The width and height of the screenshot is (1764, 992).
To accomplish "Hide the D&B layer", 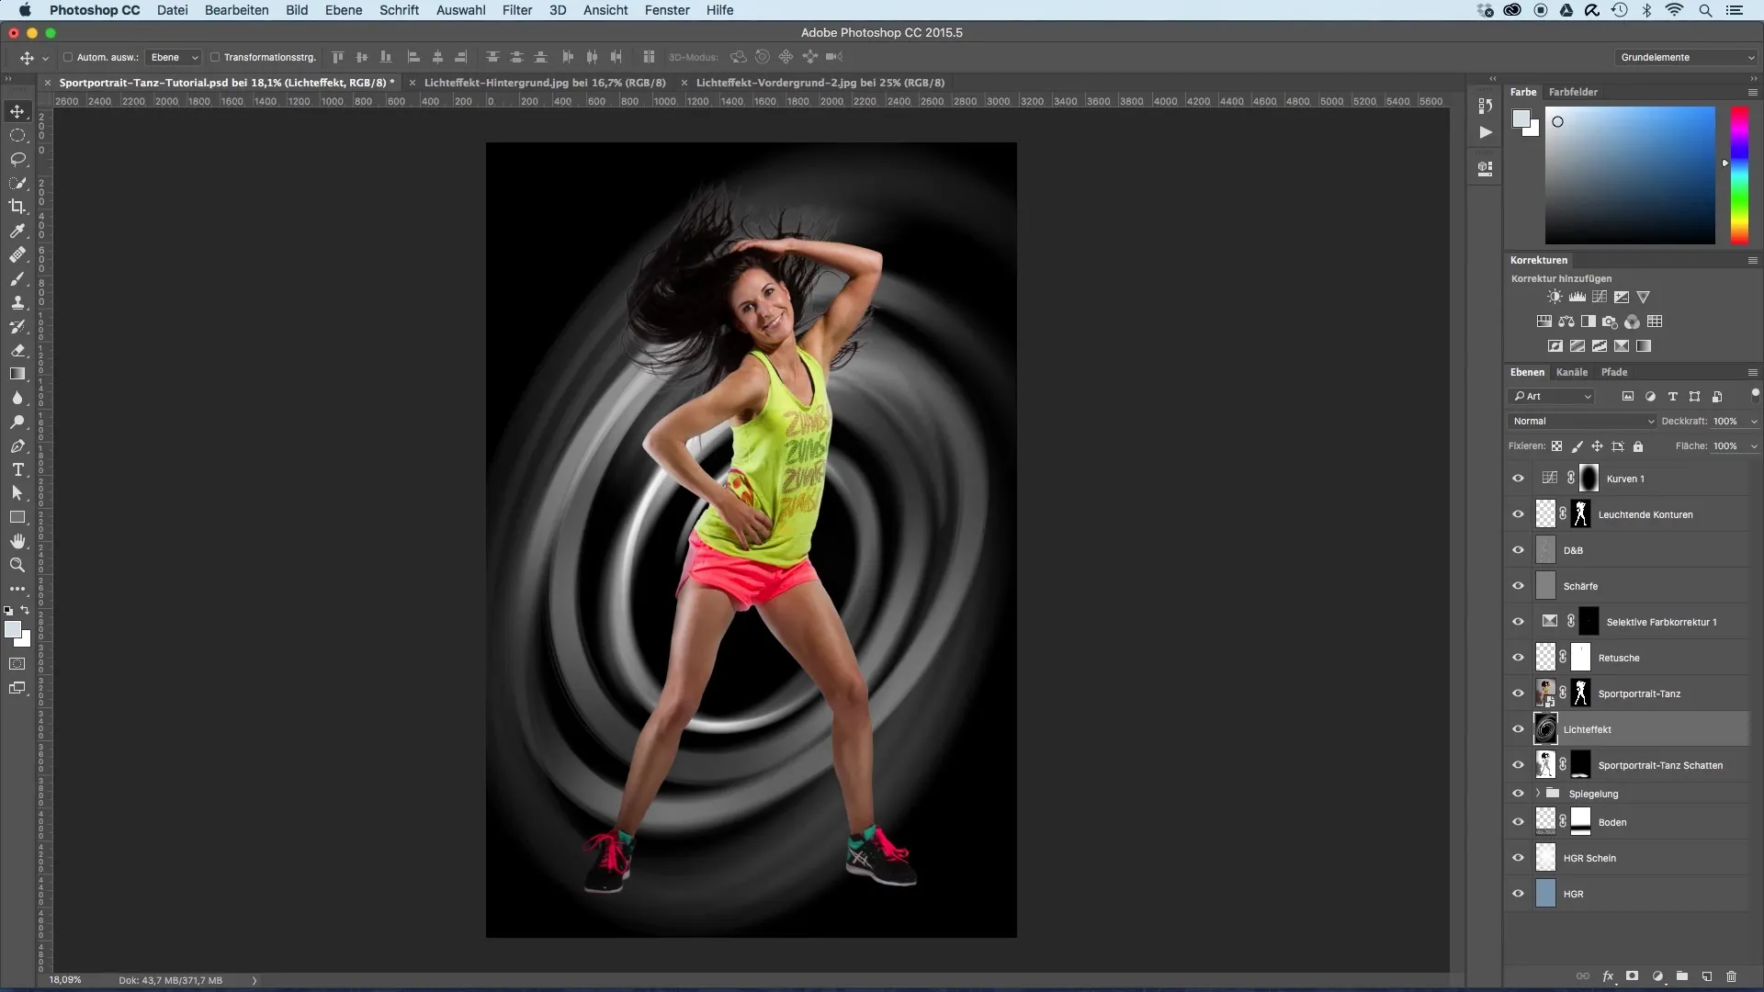I will (x=1518, y=550).
